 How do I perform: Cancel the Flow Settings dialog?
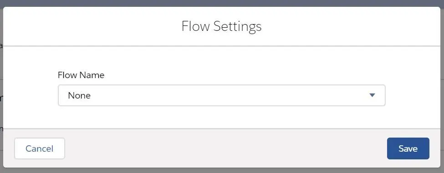pos(40,148)
